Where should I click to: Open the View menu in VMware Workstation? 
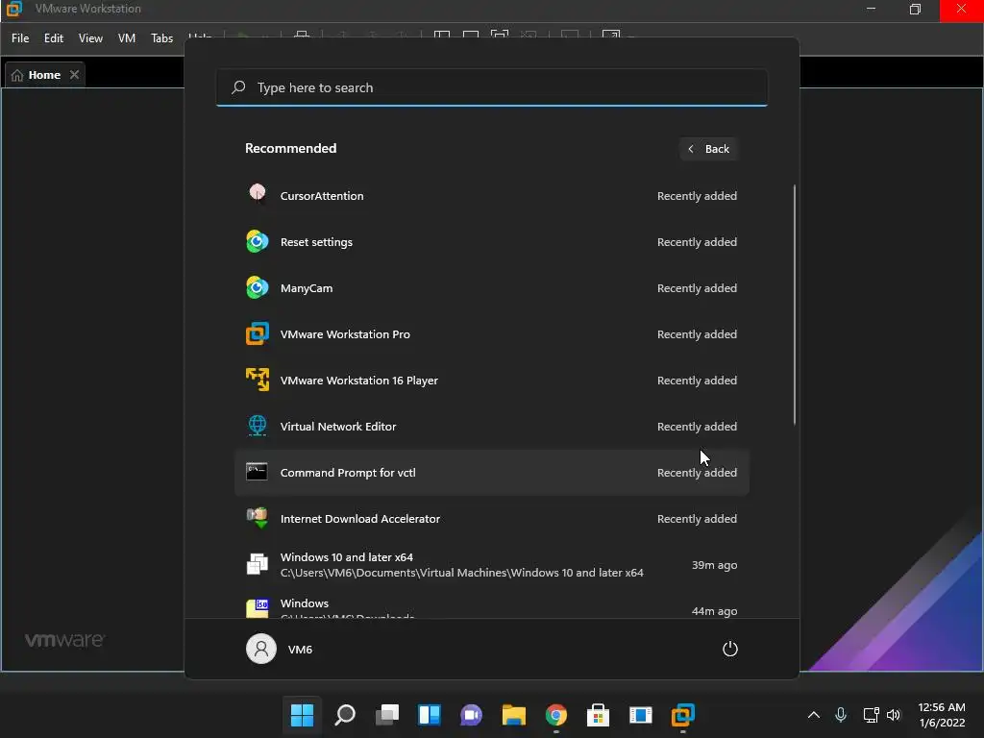(90, 38)
